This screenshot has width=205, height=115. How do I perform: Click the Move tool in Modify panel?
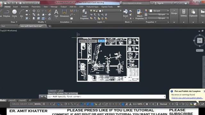coord(34,11)
